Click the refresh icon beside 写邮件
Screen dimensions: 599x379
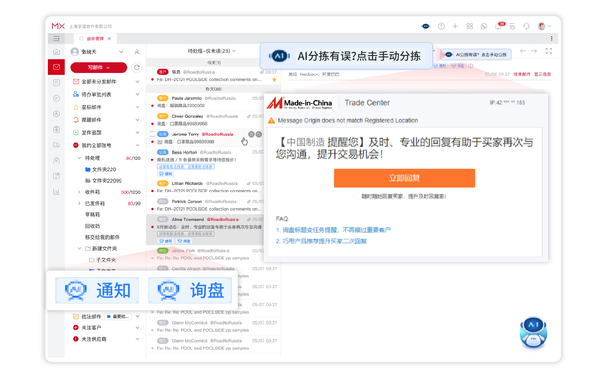(x=137, y=67)
